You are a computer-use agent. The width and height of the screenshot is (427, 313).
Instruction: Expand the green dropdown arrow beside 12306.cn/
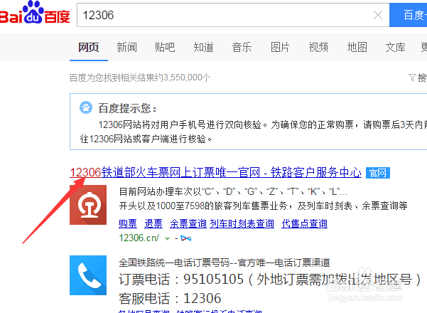167,239
